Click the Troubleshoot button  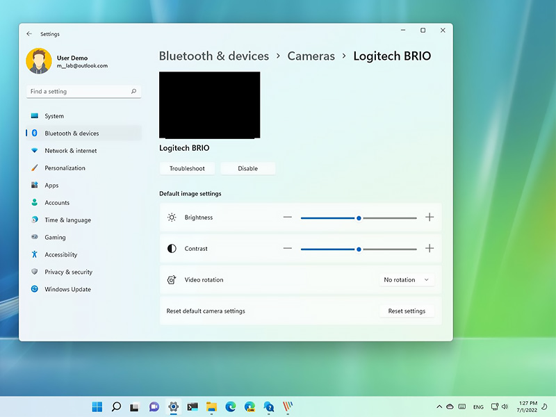[x=187, y=168]
